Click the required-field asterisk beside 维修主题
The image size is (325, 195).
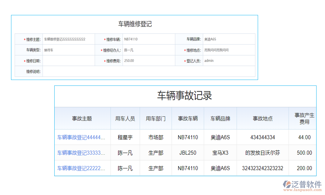coord(24,39)
